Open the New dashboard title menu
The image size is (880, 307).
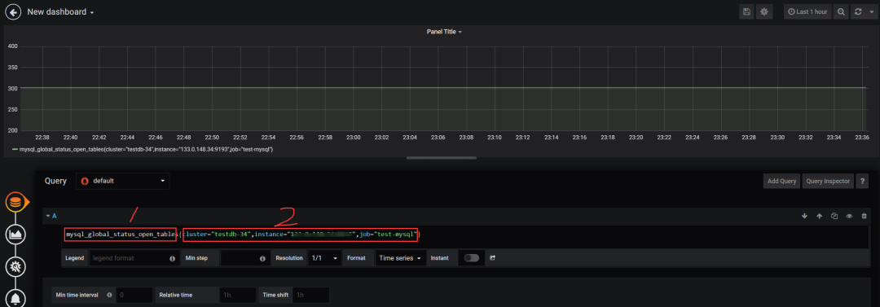[60, 11]
